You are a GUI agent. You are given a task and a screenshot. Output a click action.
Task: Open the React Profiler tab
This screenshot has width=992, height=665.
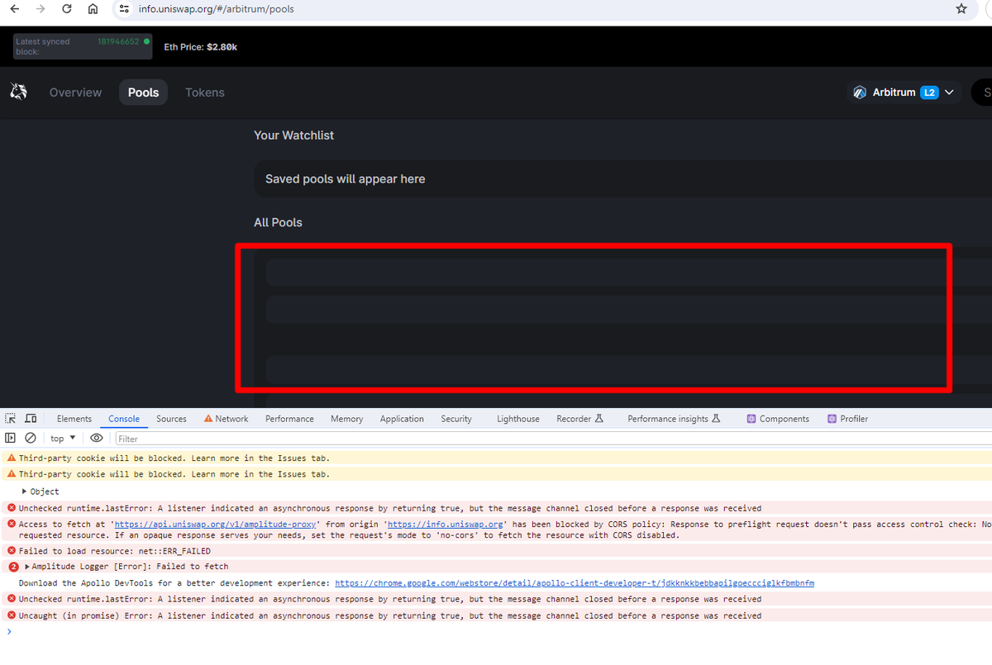848,419
